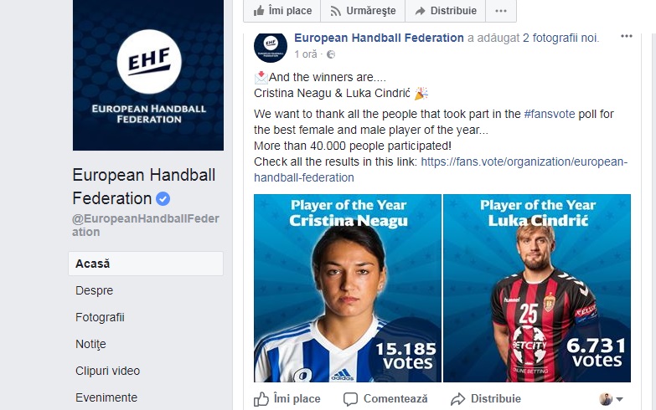Open the Cristina Neagu photo
656x410 pixels.
point(348,288)
